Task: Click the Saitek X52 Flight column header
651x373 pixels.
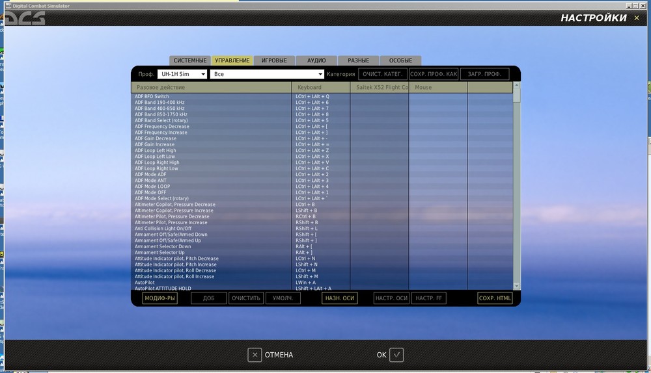Action: 380,87
